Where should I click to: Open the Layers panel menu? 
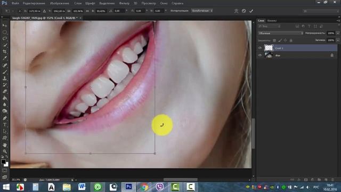pos(338,21)
